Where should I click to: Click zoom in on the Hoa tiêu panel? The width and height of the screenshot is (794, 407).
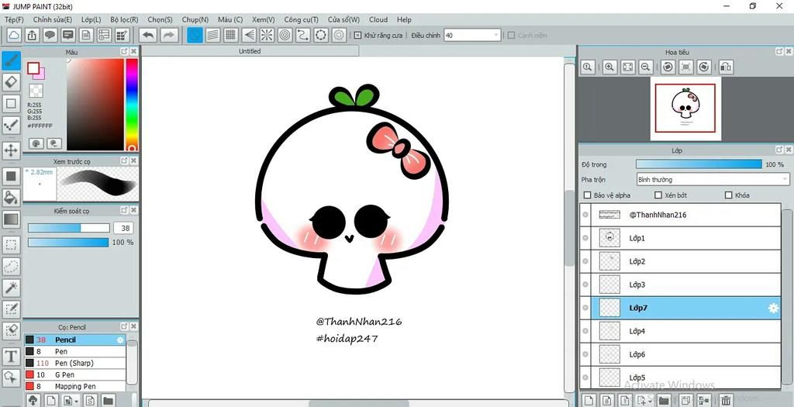[609, 67]
